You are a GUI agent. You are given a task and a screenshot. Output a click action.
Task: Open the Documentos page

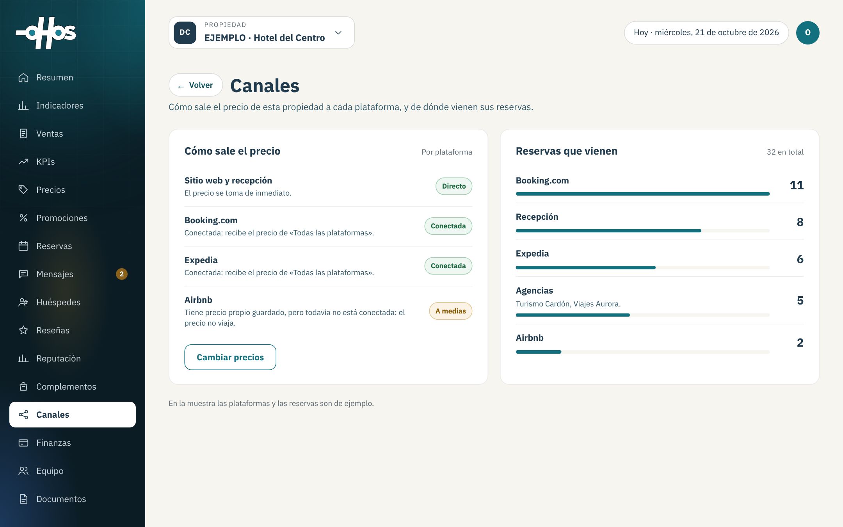(x=73, y=499)
